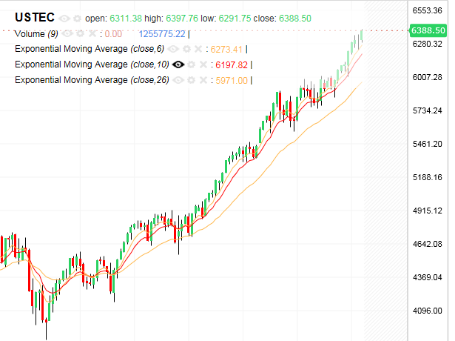Click the 6280.32 price axis label
This screenshot has width=455, height=341.
click(428, 44)
